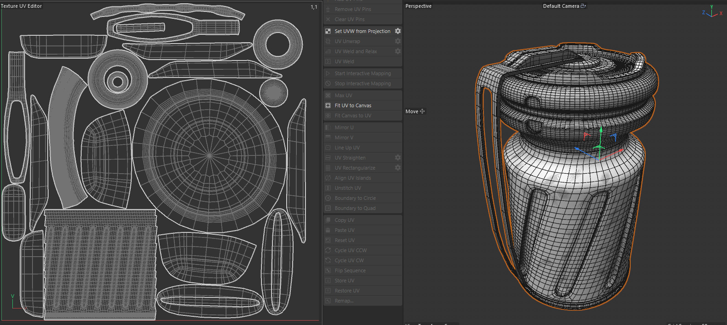727x325 pixels.
Task: Start Interactive Mapping
Action: pyautogui.click(x=363, y=73)
